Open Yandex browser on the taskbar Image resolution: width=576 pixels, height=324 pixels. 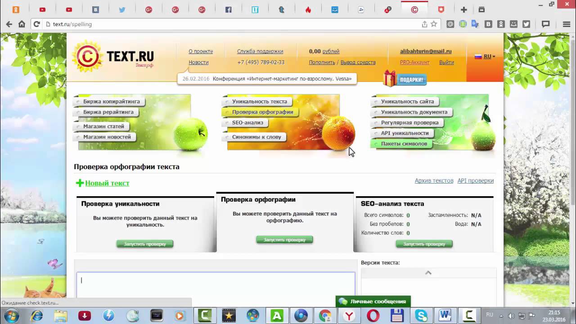click(x=349, y=316)
